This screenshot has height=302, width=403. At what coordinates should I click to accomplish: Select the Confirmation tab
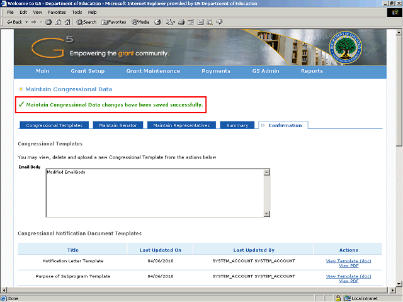click(283, 125)
